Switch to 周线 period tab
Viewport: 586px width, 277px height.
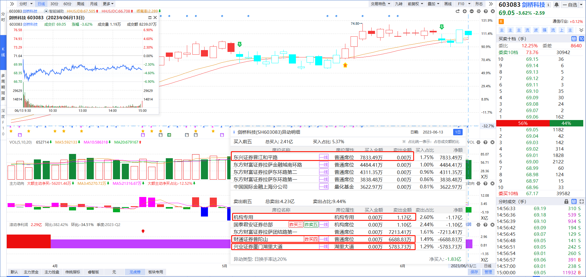point(81,4)
